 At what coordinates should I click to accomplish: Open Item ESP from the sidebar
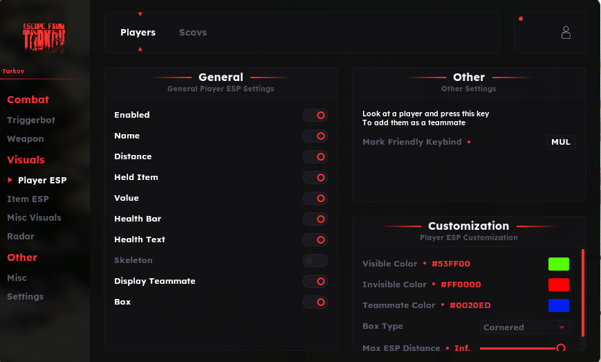point(28,199)
